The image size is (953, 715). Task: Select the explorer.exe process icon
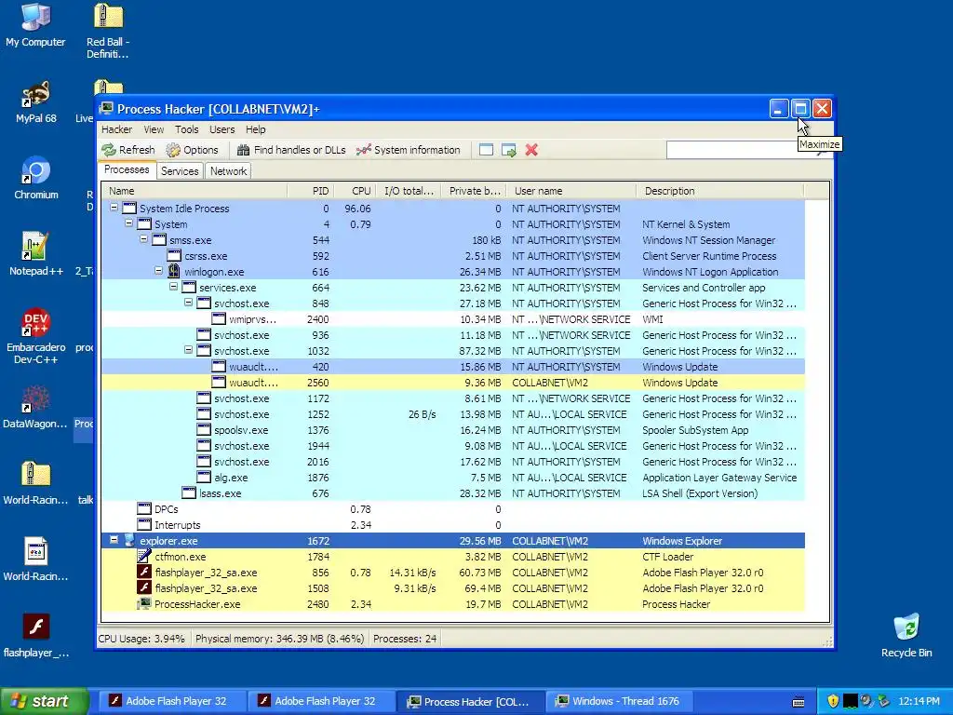point(128,541)
